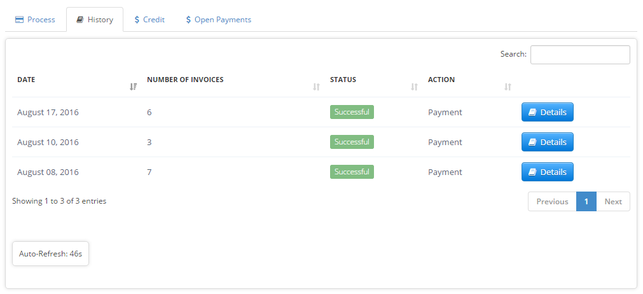Click invoice count 7 in August 08 row

pyautogui.click(x=149, y=172)
